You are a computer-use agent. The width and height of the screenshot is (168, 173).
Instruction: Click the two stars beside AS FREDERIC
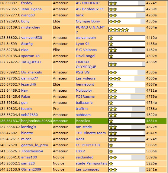point(113,3)
